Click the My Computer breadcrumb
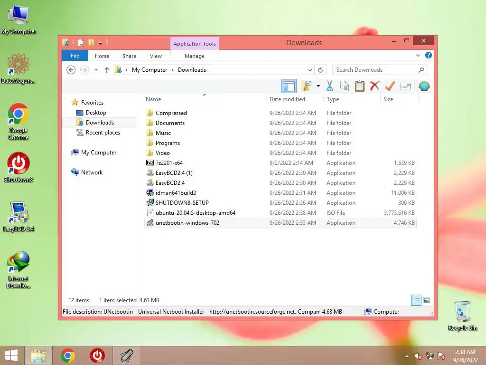486x365 pixels. (150, 70)
